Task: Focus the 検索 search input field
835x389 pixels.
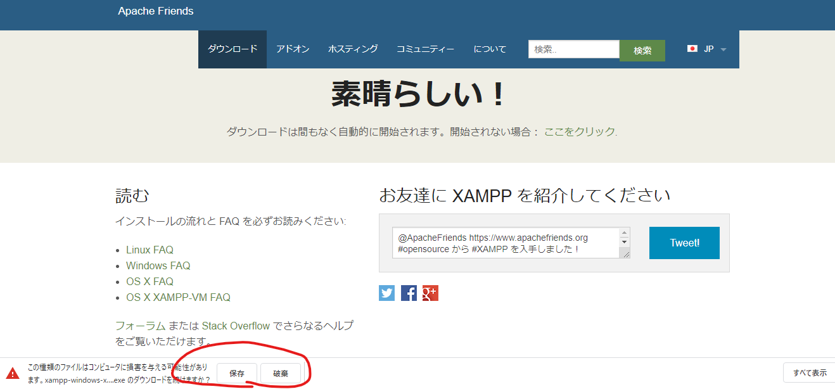Action: pyautogui.click(x=574, y=49)
